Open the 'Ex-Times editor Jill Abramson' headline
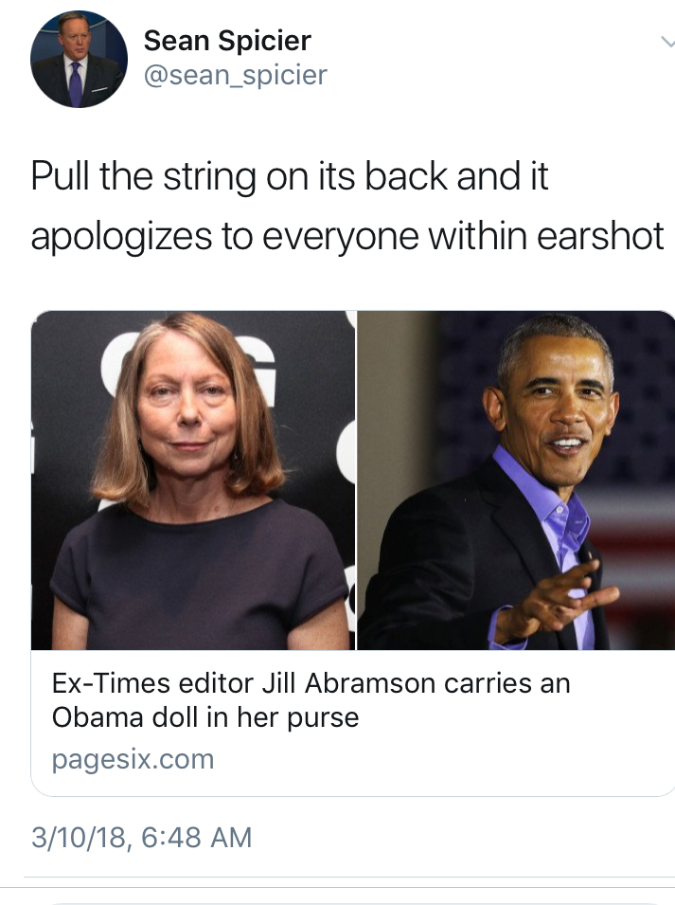Screen dimensions: 675x905 311,683
